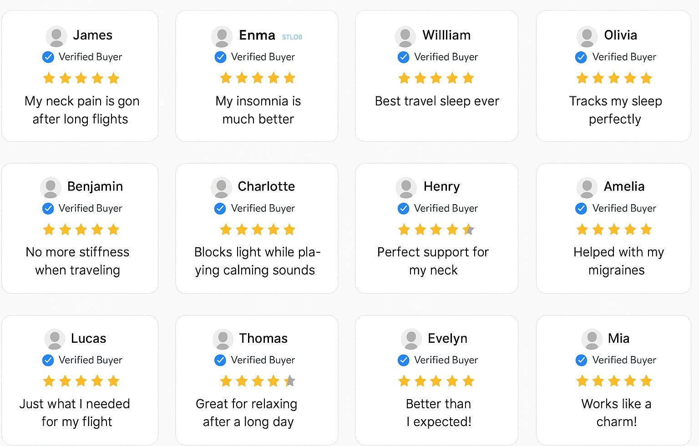
Task: Click Charlotte's profile avatar icon
Action: pyautogui.click(x=221, y=188)
